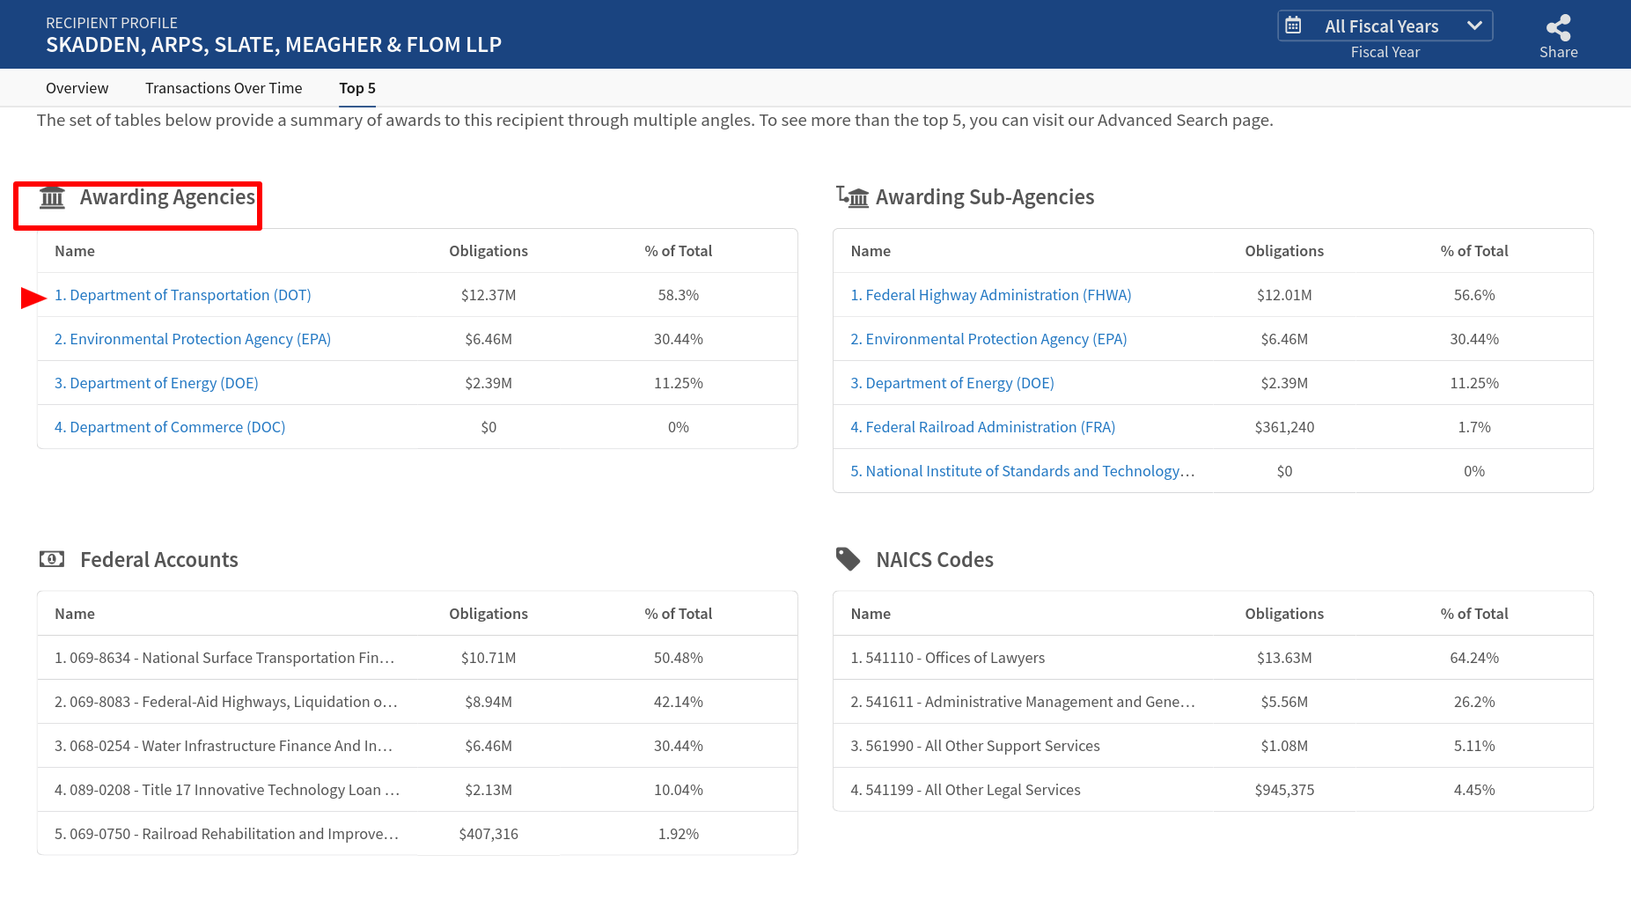Image resolution: width=1631 pixels, height=899 pixels.
Task: Click the $8.94M obligations value
Action: (x=489, y=702)
